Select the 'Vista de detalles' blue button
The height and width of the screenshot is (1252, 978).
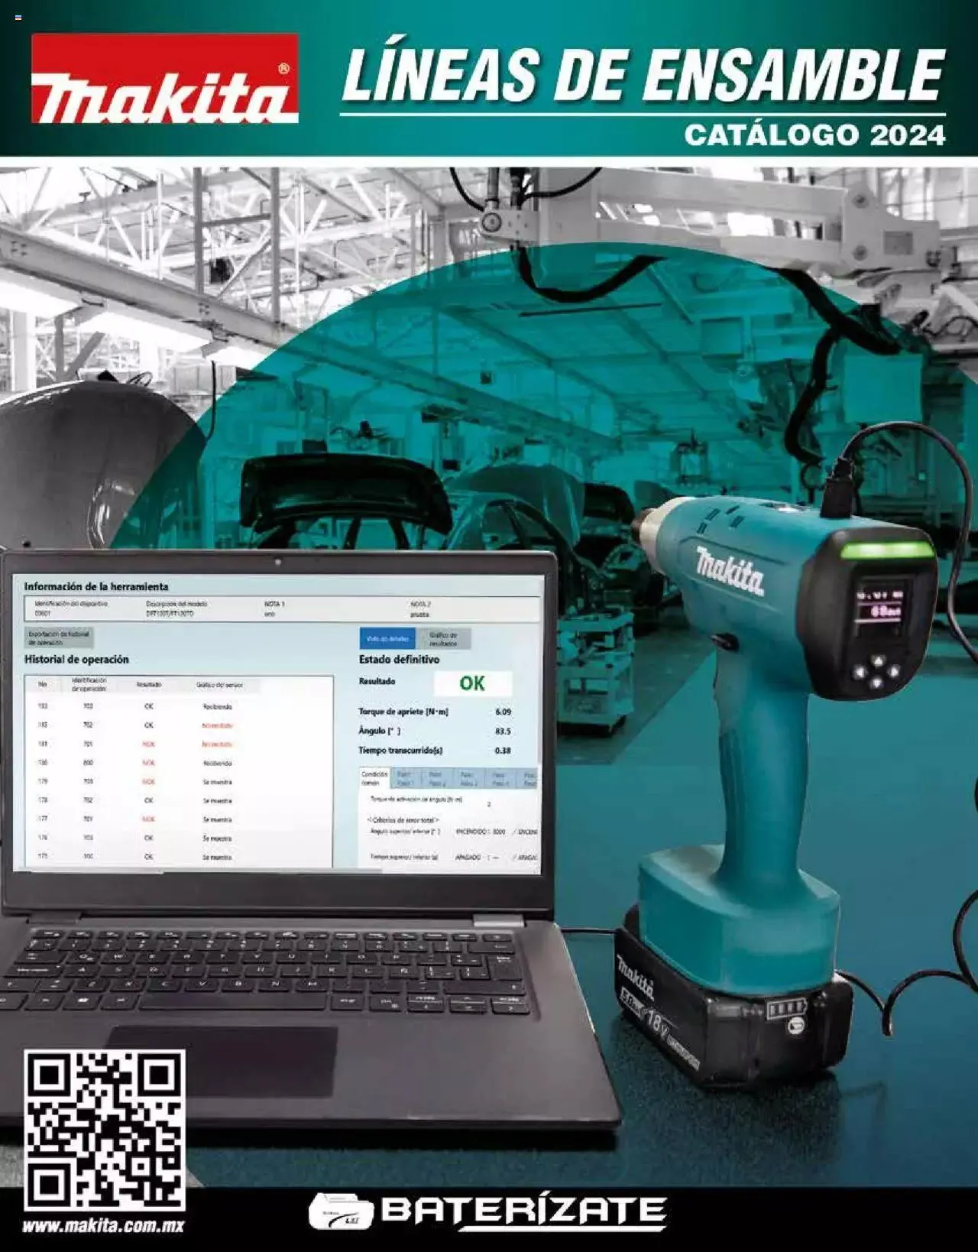coord(387,638)
